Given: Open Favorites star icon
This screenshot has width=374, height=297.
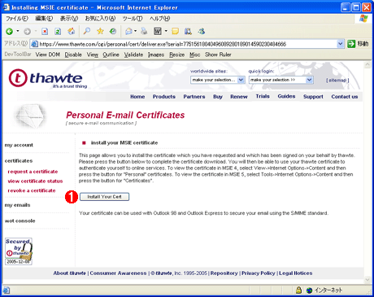Looking at the screenshot, I should (100, 32).
